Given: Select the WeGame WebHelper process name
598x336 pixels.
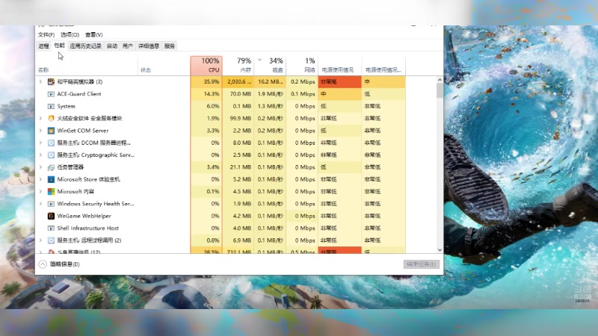Looking at the screenshot, I should pos(84,216).
